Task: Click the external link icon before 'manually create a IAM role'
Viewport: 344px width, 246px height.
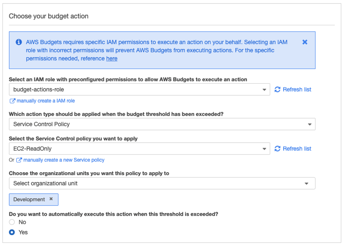Action: pyautogui.click(x=12, y=101)
